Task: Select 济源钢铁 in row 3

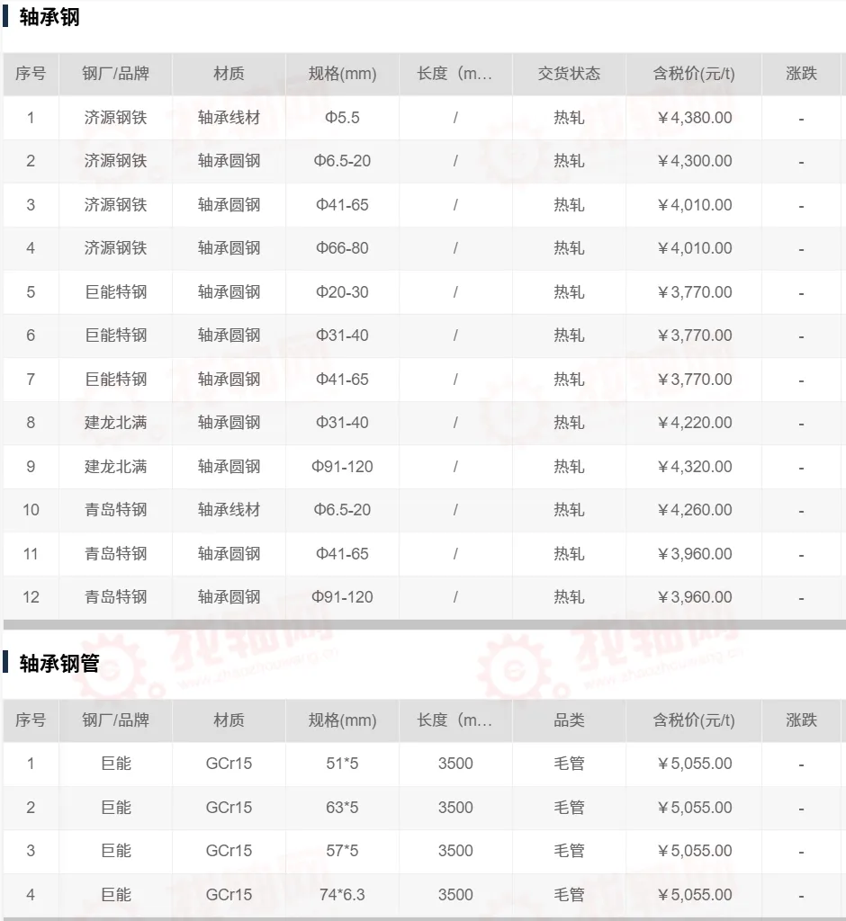Action: [115, 205]
